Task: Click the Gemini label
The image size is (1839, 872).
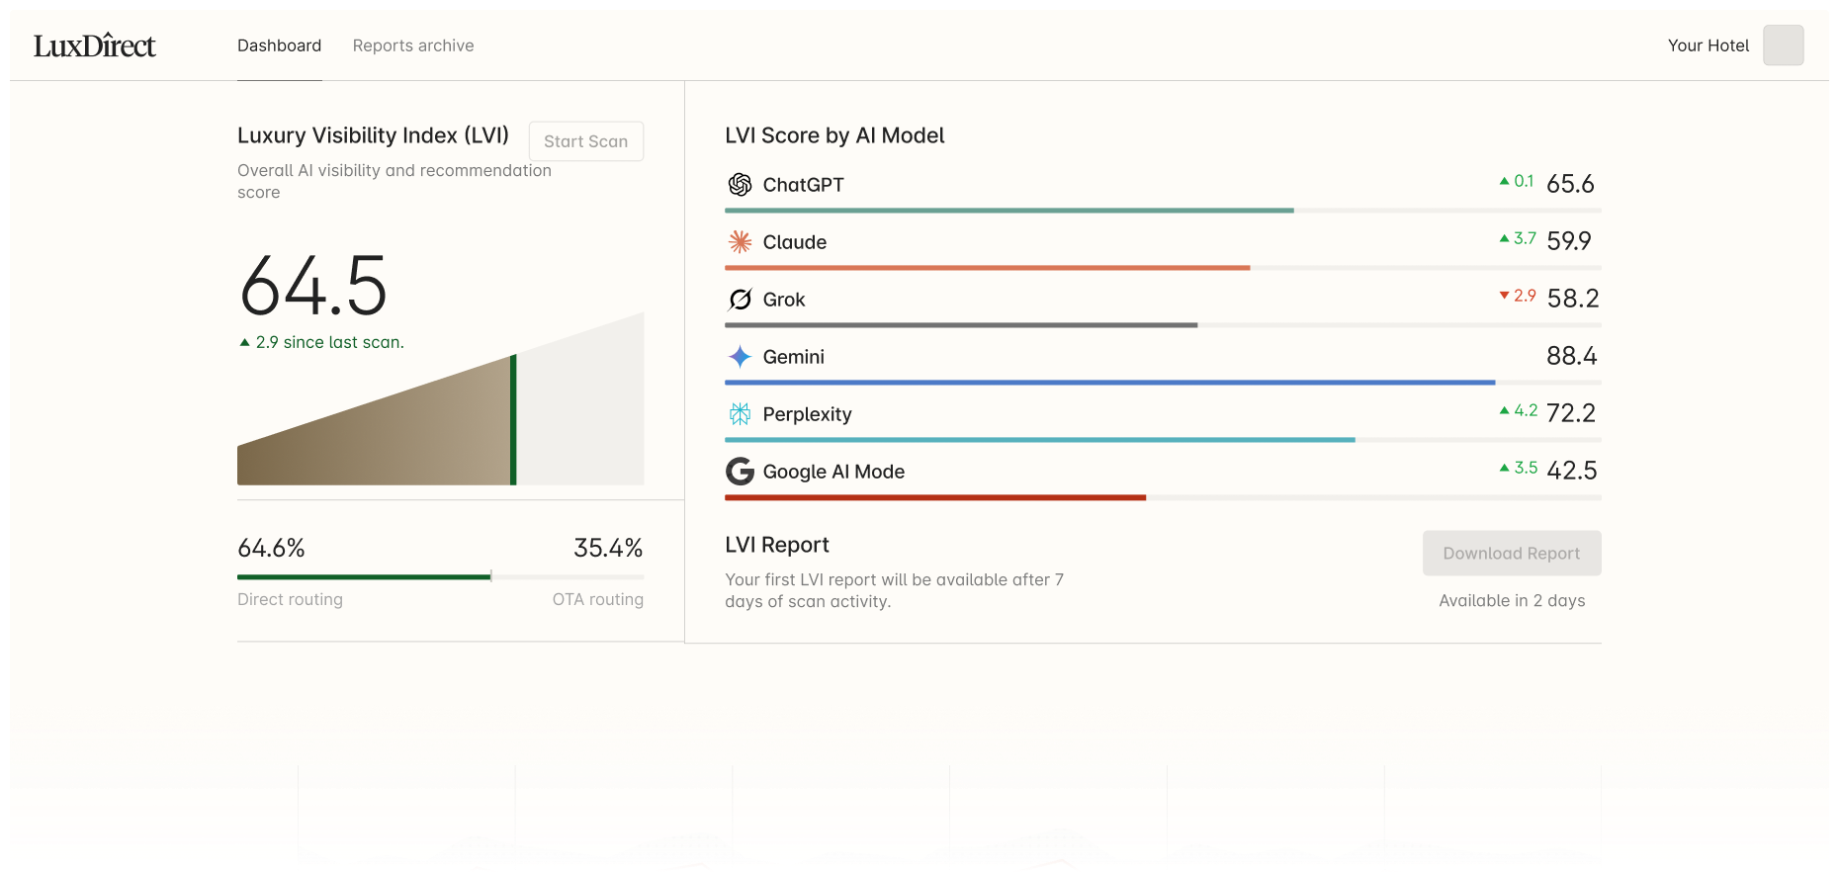Action: (793, 357)
